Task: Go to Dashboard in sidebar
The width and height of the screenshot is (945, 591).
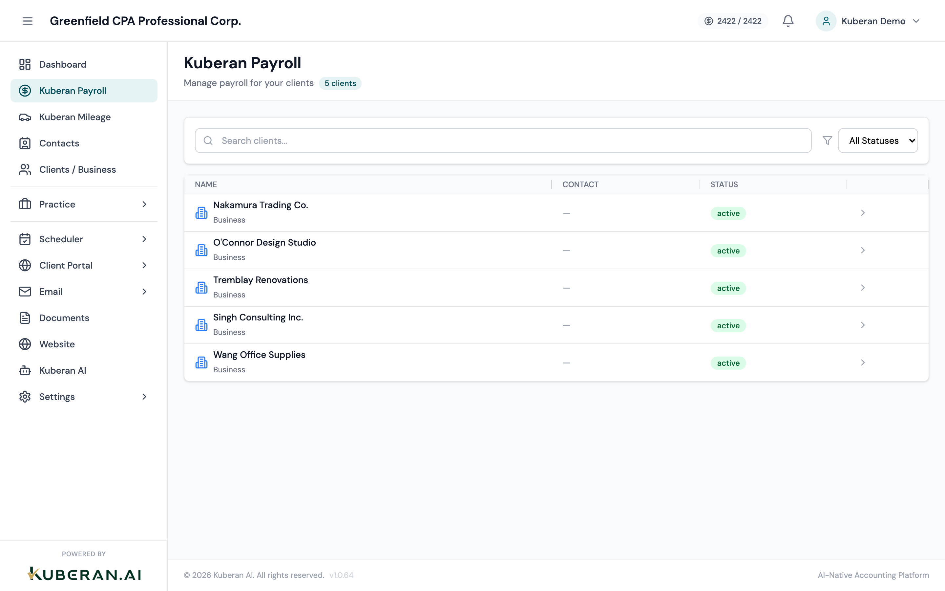Action: tap(84, 64)
